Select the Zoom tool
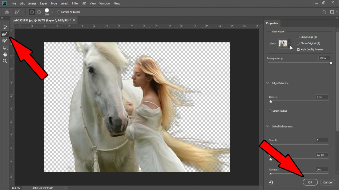Screen dimensions: 339x190 pos(5,61)
